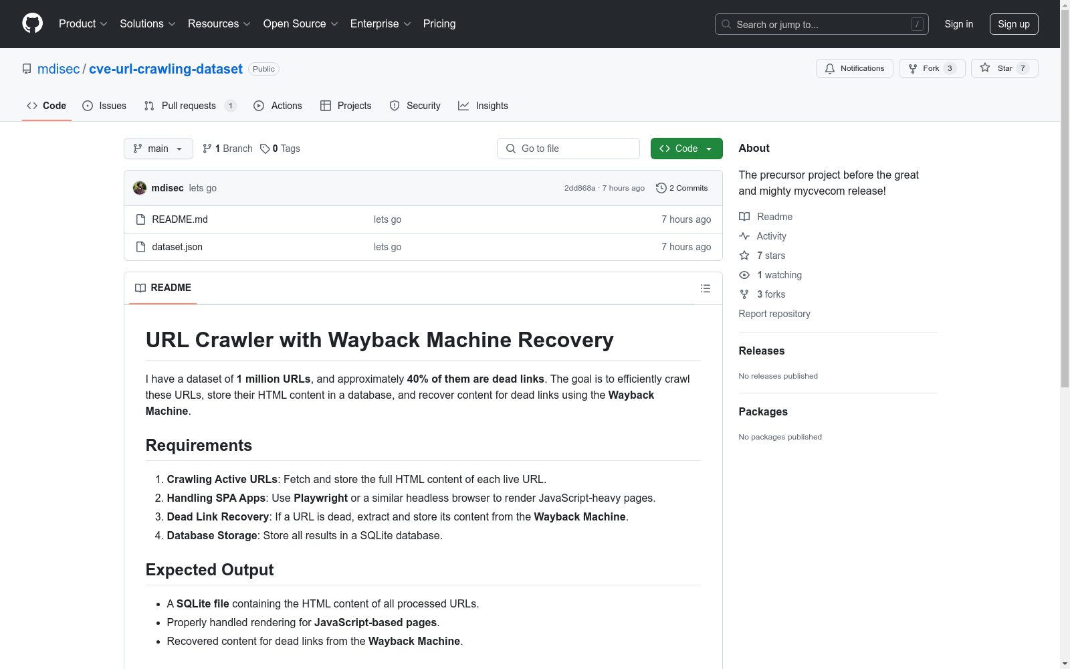Open the Releases section heading
Image resolution: width=1070 pixels, height=669 pixels.
(762, 351)
